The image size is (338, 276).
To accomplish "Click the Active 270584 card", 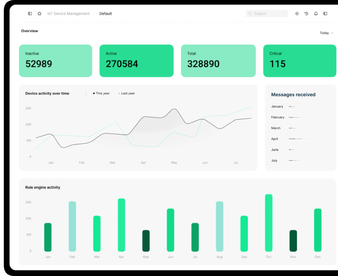I will (136, 61).
